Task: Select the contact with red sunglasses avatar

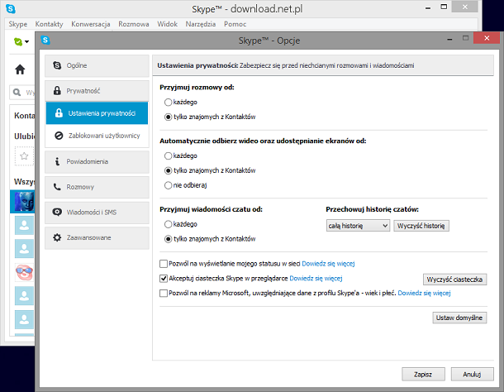Action: coord(24,272)
